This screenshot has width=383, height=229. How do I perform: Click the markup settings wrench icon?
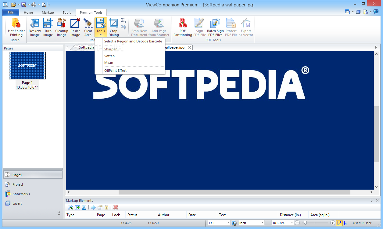click(71, 207)
